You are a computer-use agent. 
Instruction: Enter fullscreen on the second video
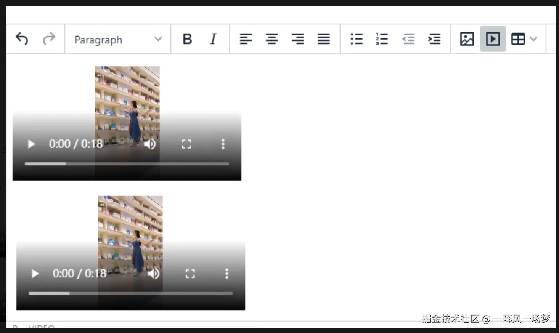(190, 274)
